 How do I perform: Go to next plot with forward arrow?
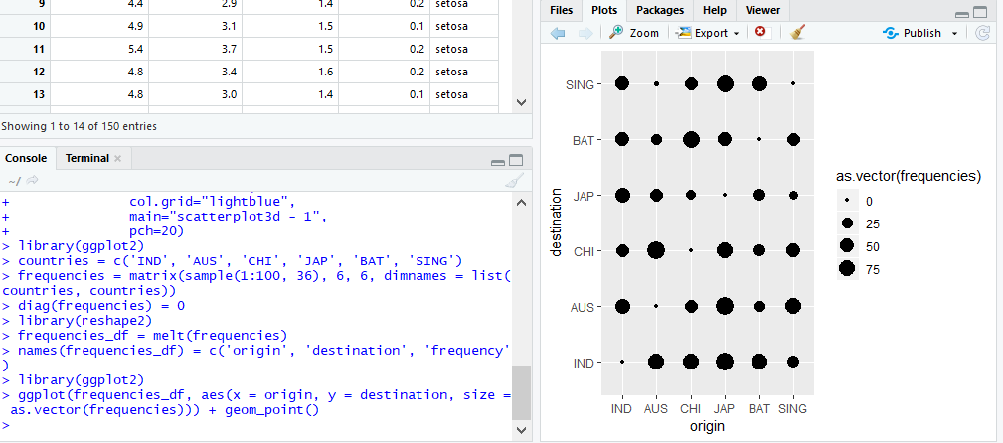click(585, 33)
